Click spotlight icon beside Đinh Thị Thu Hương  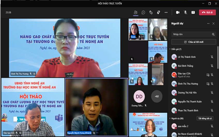coord(208,84)
